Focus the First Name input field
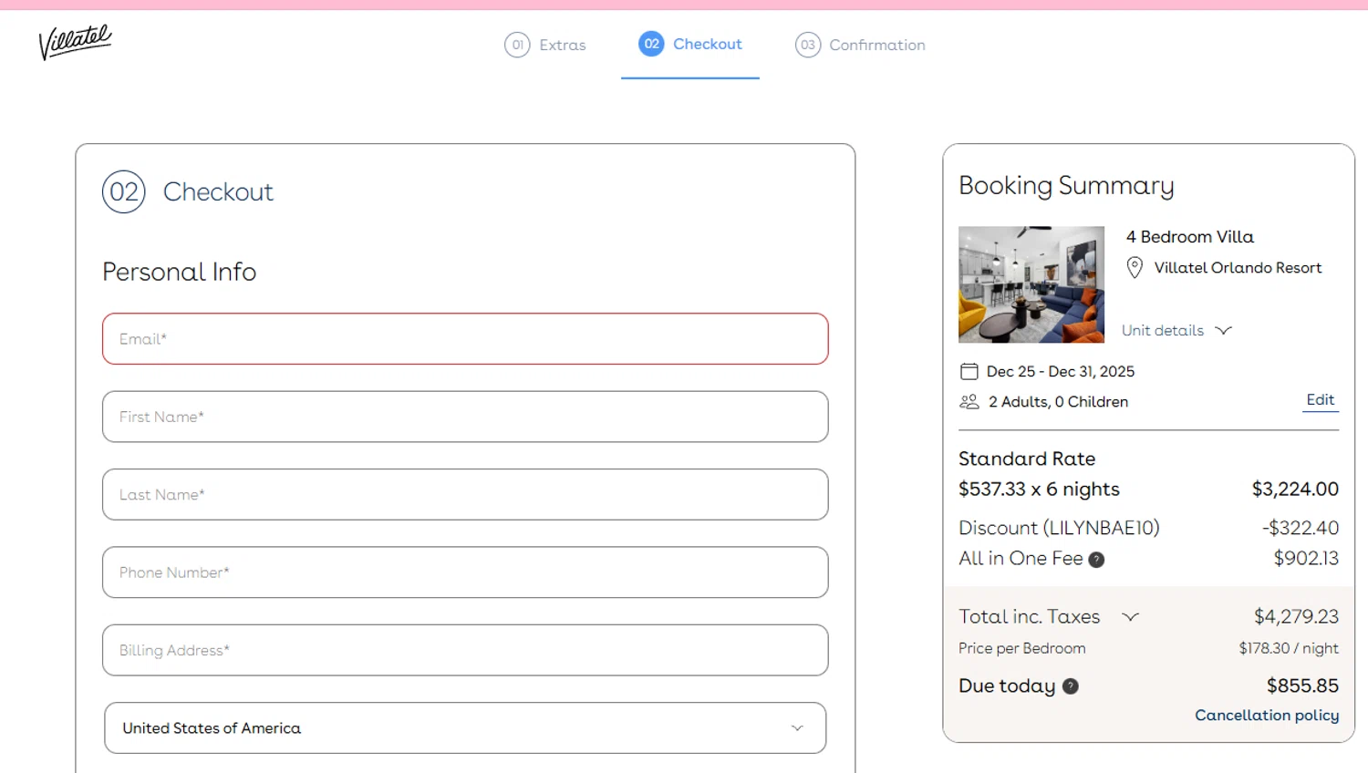1368x773 pixels. (465, 417)
